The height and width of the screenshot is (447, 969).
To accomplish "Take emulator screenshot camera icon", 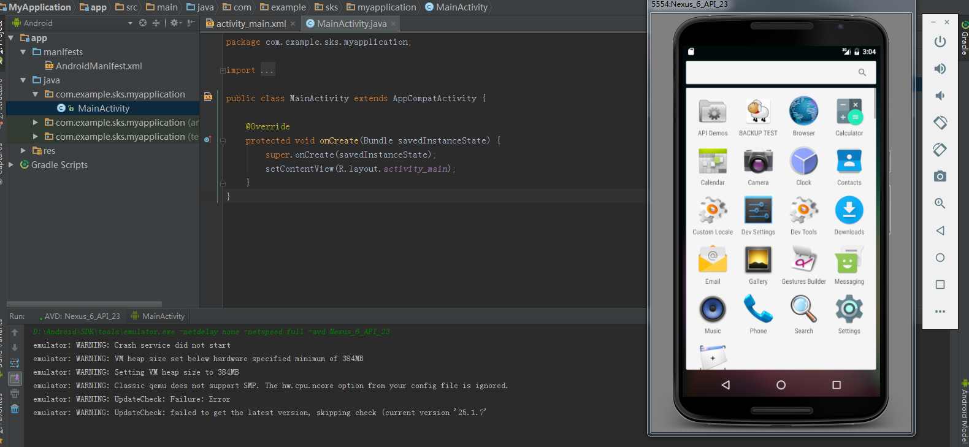I will [x=940, y=177].
